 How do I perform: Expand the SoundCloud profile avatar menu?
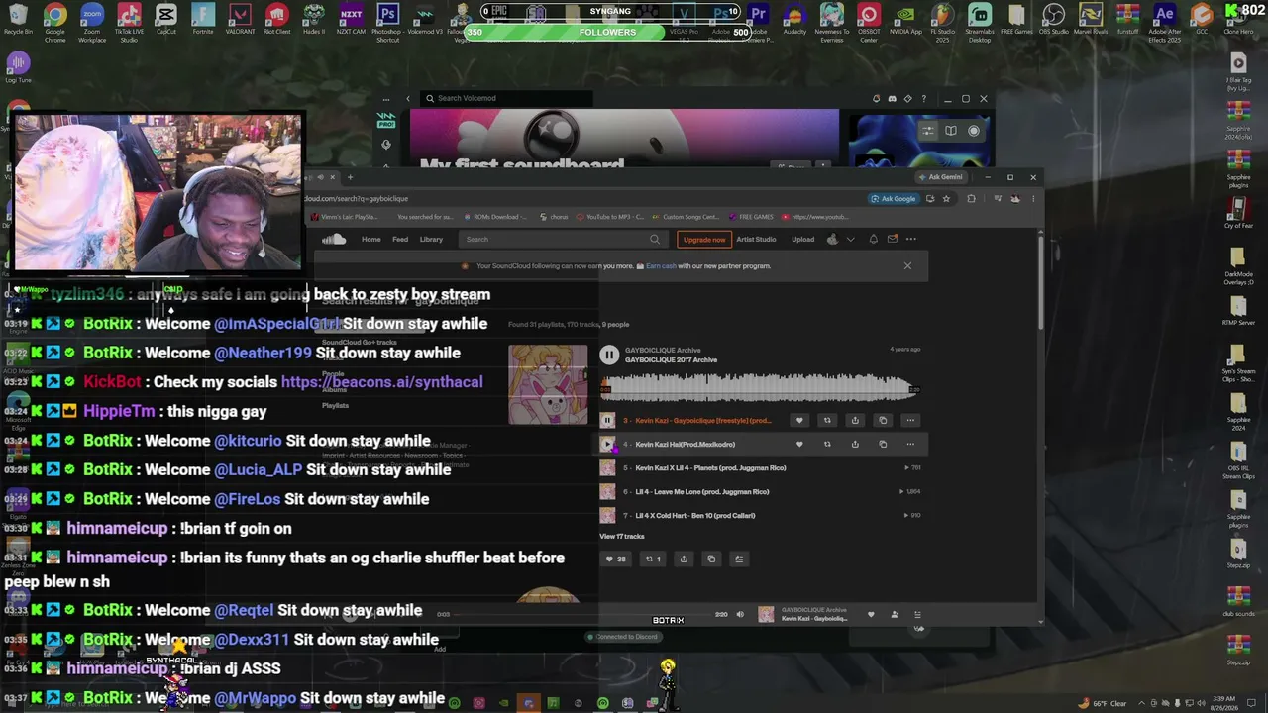click(839, 239)
